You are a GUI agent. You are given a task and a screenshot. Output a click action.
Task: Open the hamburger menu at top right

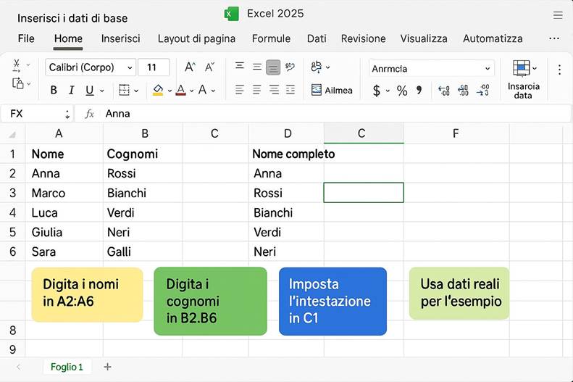click(x=558, y=15)
